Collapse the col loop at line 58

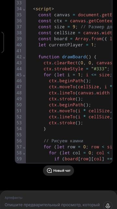tap(24, 154)
